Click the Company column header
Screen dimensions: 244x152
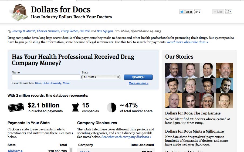point(86,145)
